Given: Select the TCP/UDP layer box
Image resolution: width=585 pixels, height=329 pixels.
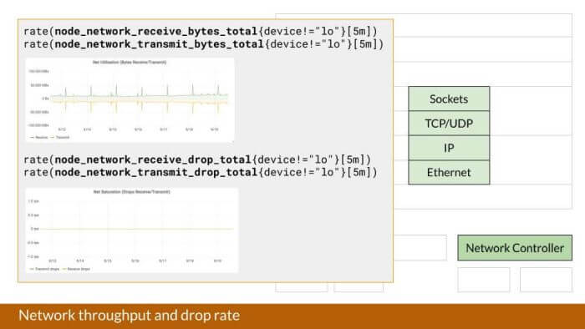Looking at the screenshot, I should [449, 124].
